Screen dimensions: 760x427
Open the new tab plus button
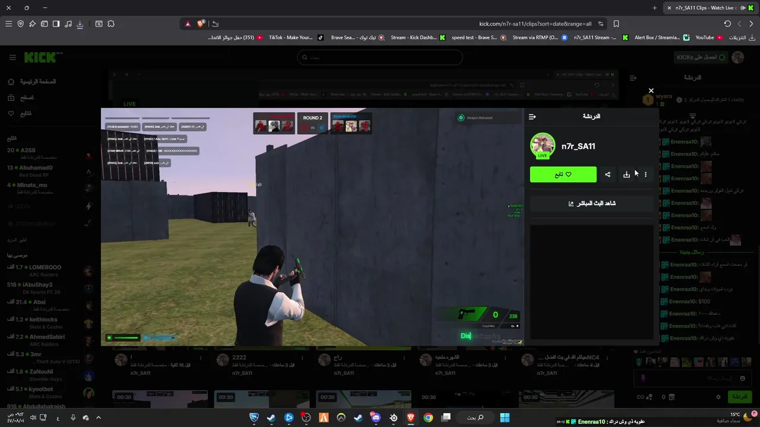[654, 8]
